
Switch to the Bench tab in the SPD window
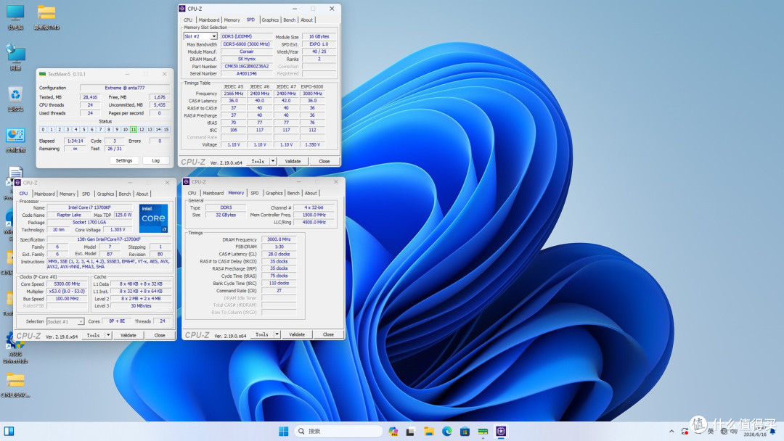[290, 20]
